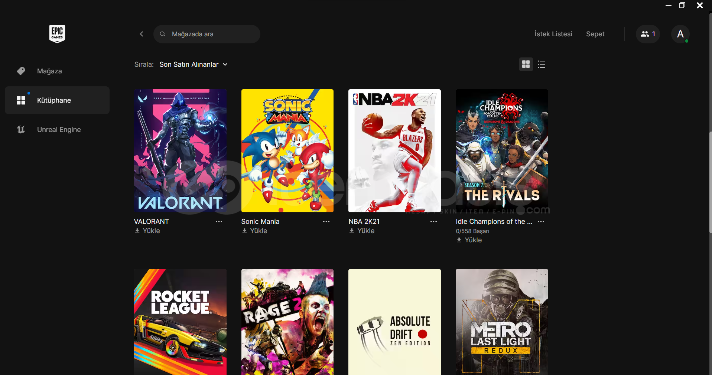Open Unreal Engine in sidebar
This screenshot has height=375, width=712.
(57, 129)
